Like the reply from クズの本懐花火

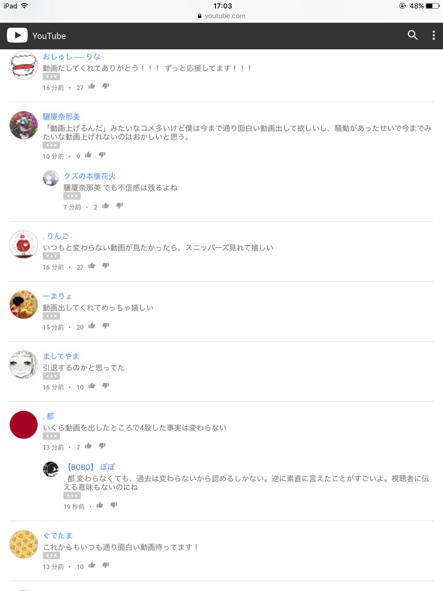tap(106, 206)
